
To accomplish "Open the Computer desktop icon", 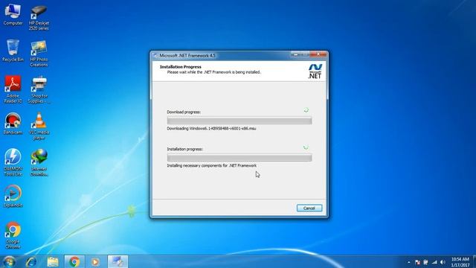I will [13, 15].
